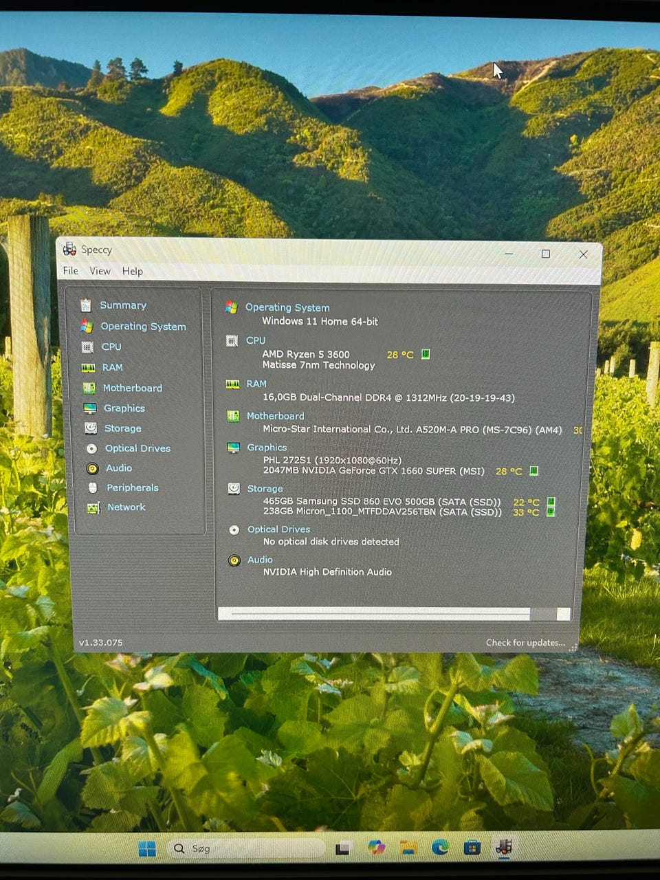Select the RAM sidebar entry

pos(112,367)
